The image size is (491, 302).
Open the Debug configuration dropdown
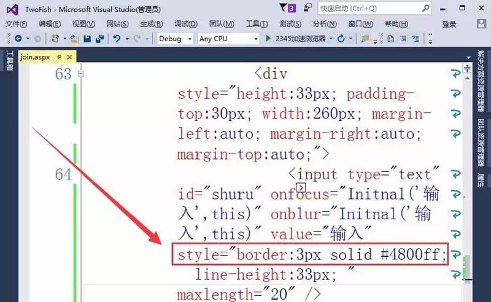(175, 39)
